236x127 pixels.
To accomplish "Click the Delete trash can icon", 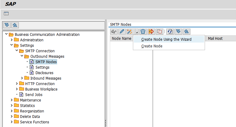I will click(x=143, y=32).
